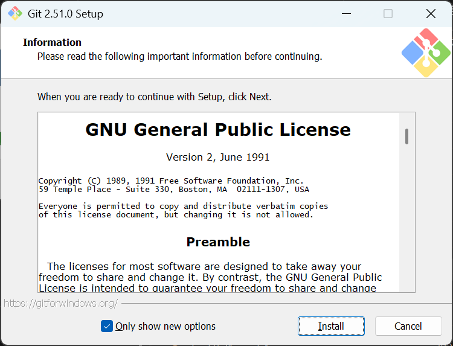This screenshot has width=453, height=346.
Task: Click the GNU General Public License heading
Action: pyautogui.click(x=218, y=129)
